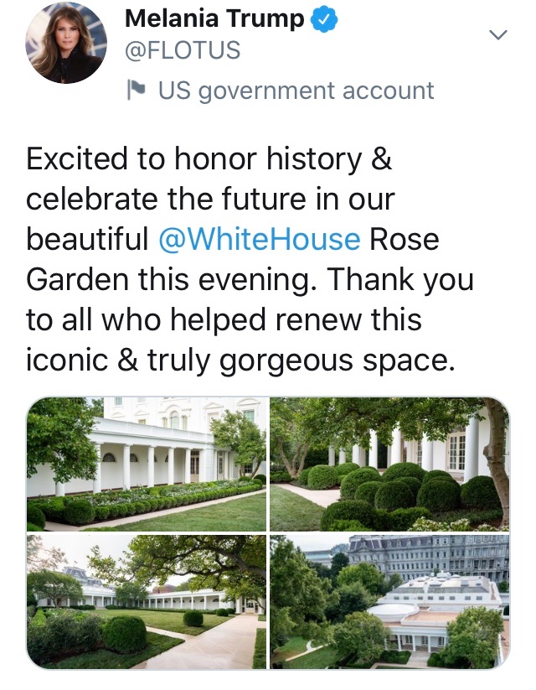Select the "to all who helped renew this" line
Image resolution: width=536 pixels, height=690 pixels.
(x=224, y=319)
